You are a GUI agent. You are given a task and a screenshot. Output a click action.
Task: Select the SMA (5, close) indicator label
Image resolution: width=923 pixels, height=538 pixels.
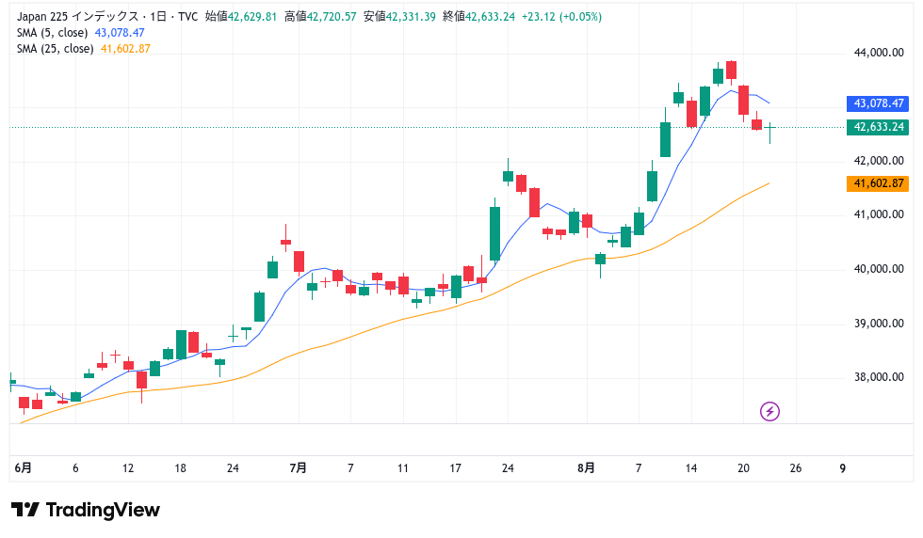[x=53, y=33]
